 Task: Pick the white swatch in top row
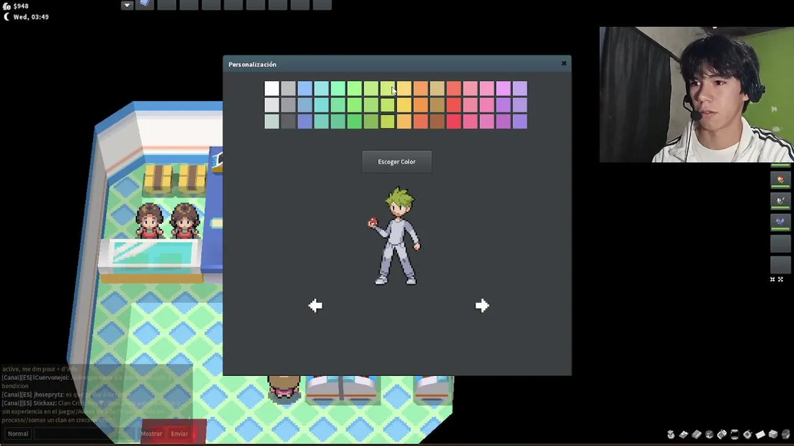(x=272, y=89)
